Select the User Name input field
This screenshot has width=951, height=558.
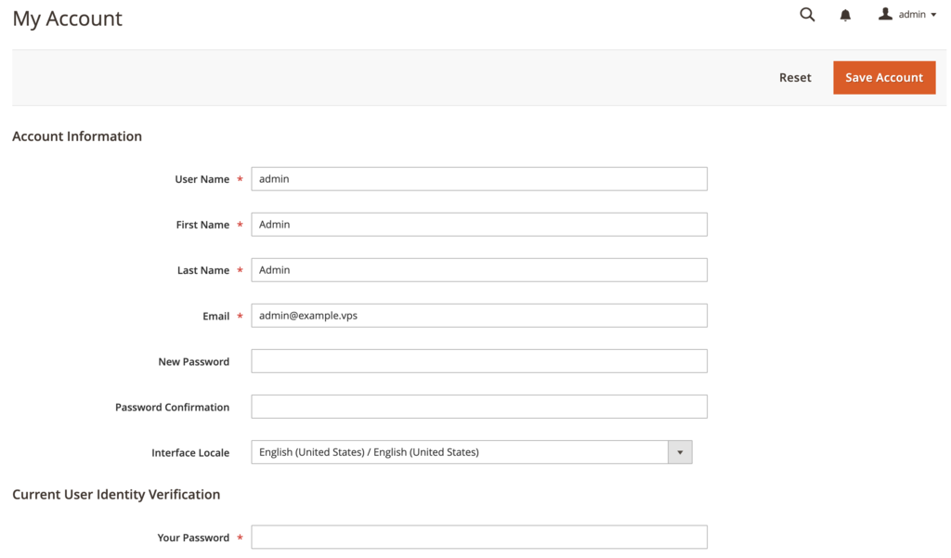point(478,178)
